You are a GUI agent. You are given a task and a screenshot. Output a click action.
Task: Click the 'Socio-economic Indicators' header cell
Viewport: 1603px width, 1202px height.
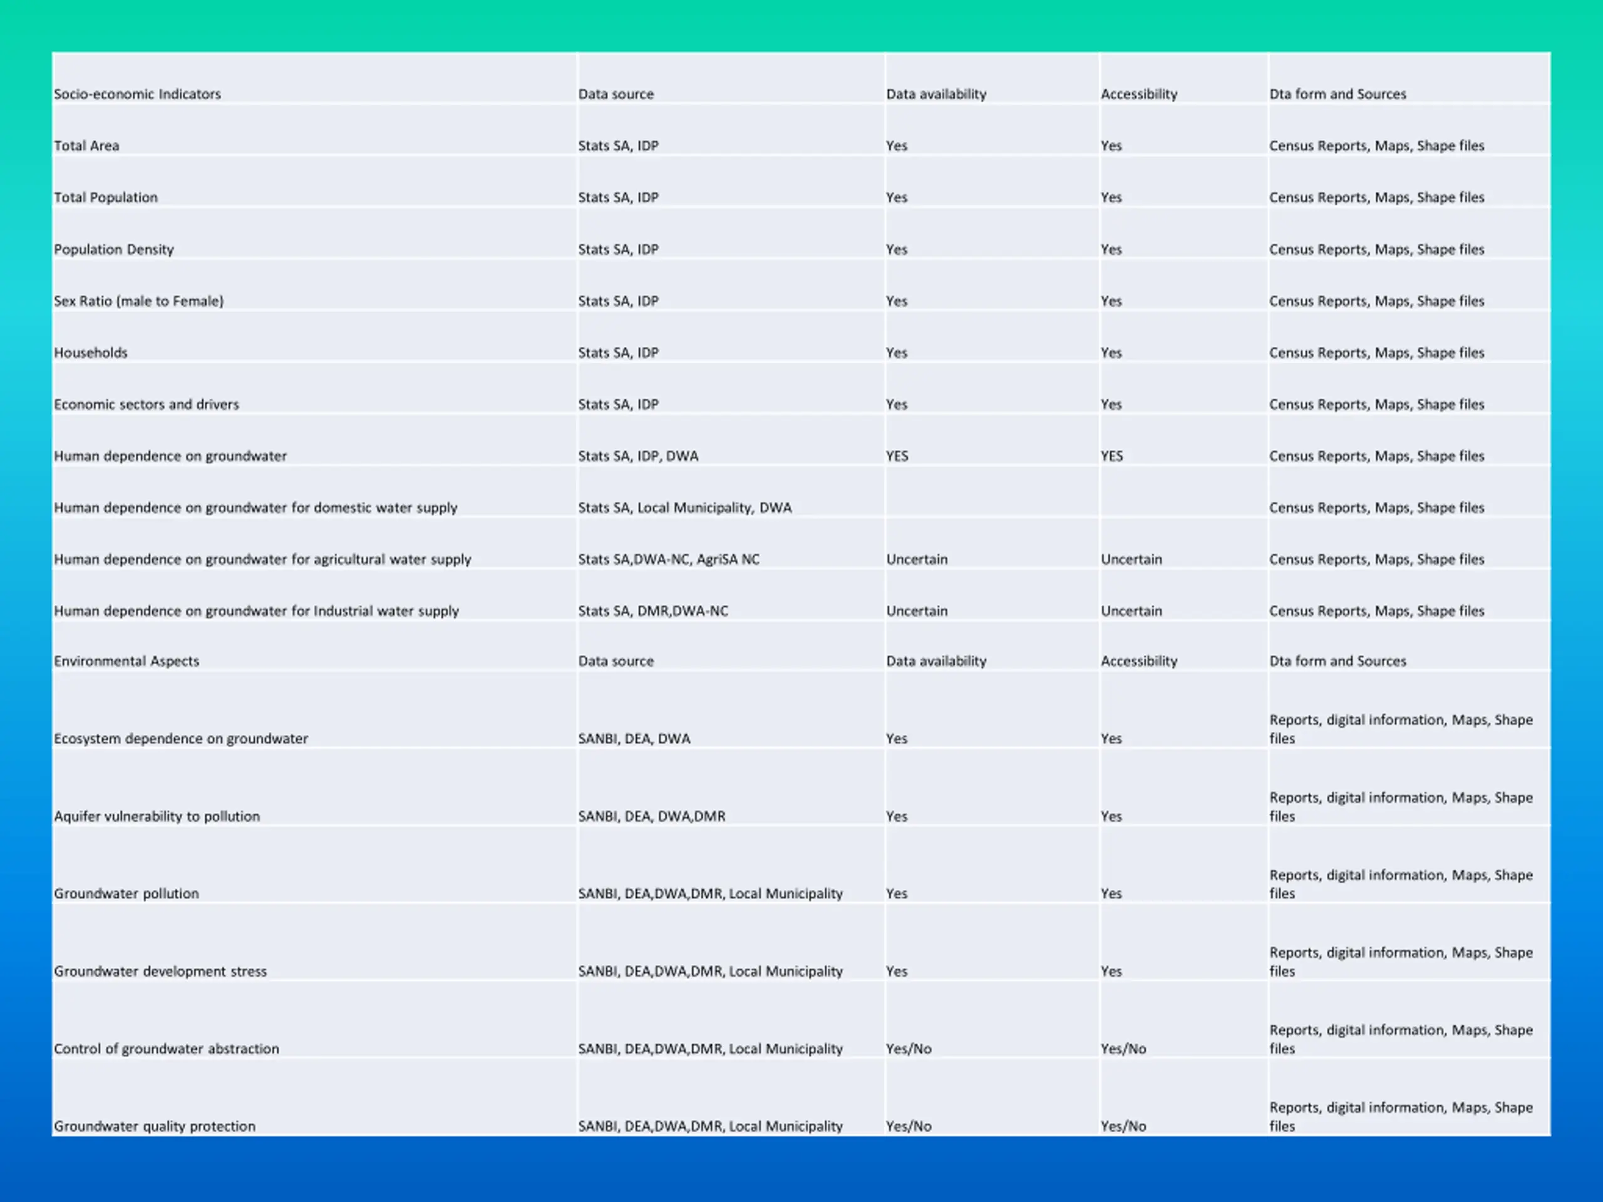(x=137, y=94)
